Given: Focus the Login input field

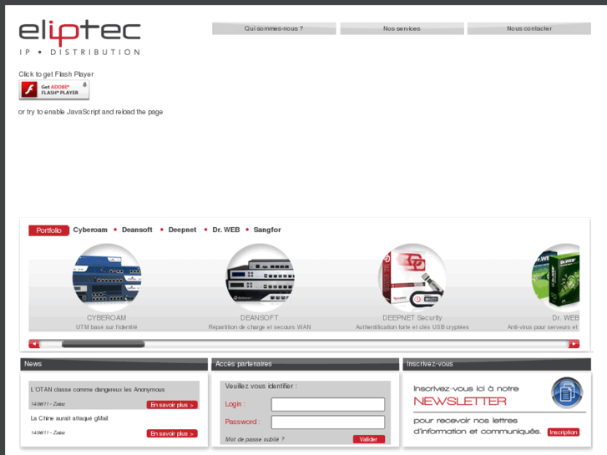Looking at the screenshot, I should tap(328, 404).
